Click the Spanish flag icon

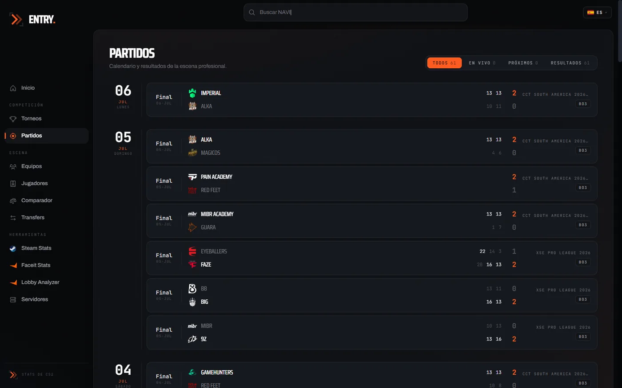click(590, 12)
